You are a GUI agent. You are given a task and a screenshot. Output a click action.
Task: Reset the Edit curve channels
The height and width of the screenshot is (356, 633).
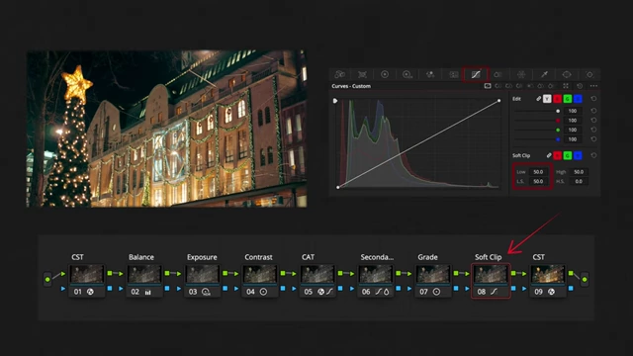point(593,99)
